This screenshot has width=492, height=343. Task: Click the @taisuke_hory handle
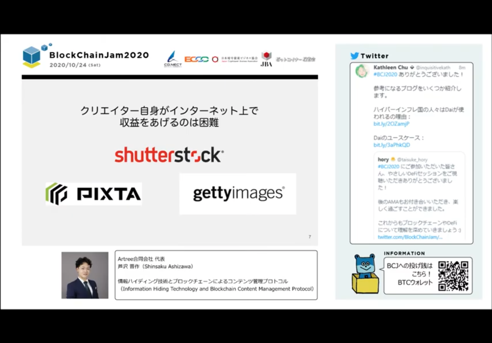[x=412, y=160]
